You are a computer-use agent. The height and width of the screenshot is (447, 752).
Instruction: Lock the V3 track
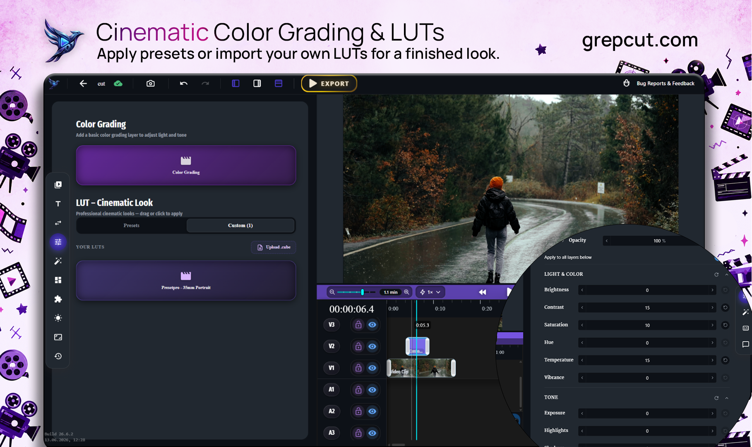pyautogui.click(x=358, y=325)
